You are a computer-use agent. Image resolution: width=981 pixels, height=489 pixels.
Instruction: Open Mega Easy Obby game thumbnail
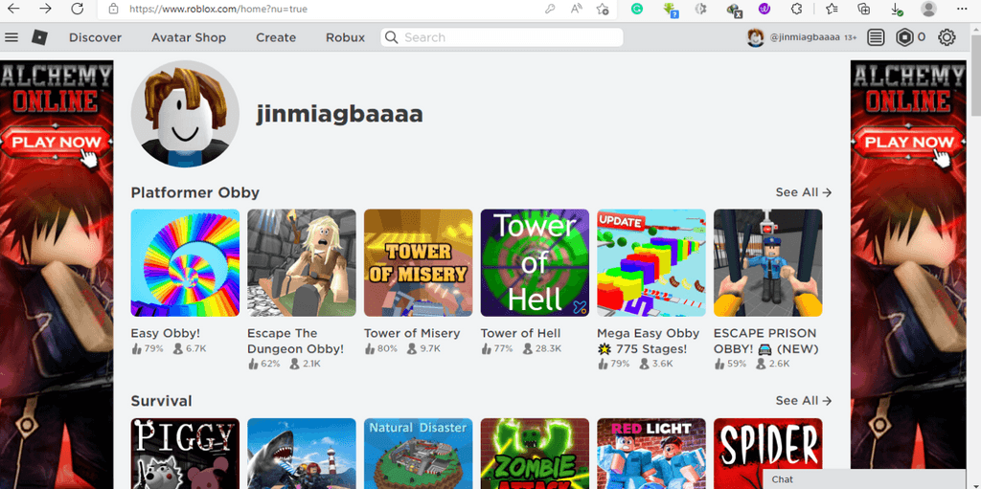coord(651,262)
